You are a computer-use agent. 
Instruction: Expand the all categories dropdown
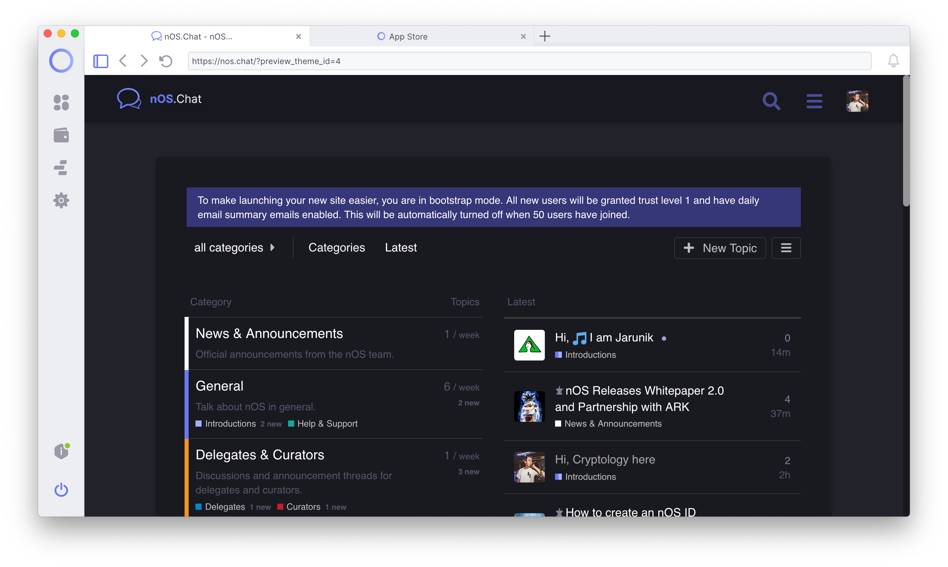(x=234, y=248)
